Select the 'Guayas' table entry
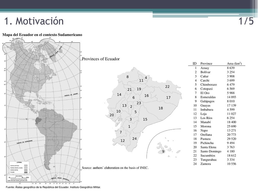The image size is (258, 194). click(205, 105)
